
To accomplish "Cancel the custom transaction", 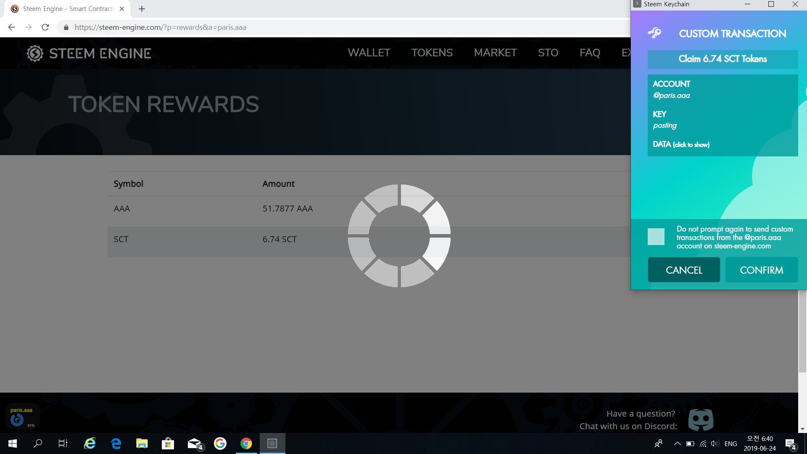I will (x=684, y=270).
